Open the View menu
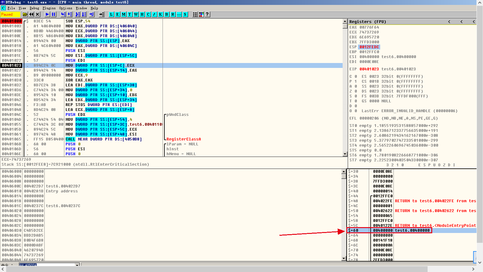The width and height of the screenshot is (483, 272). (22, 8)
